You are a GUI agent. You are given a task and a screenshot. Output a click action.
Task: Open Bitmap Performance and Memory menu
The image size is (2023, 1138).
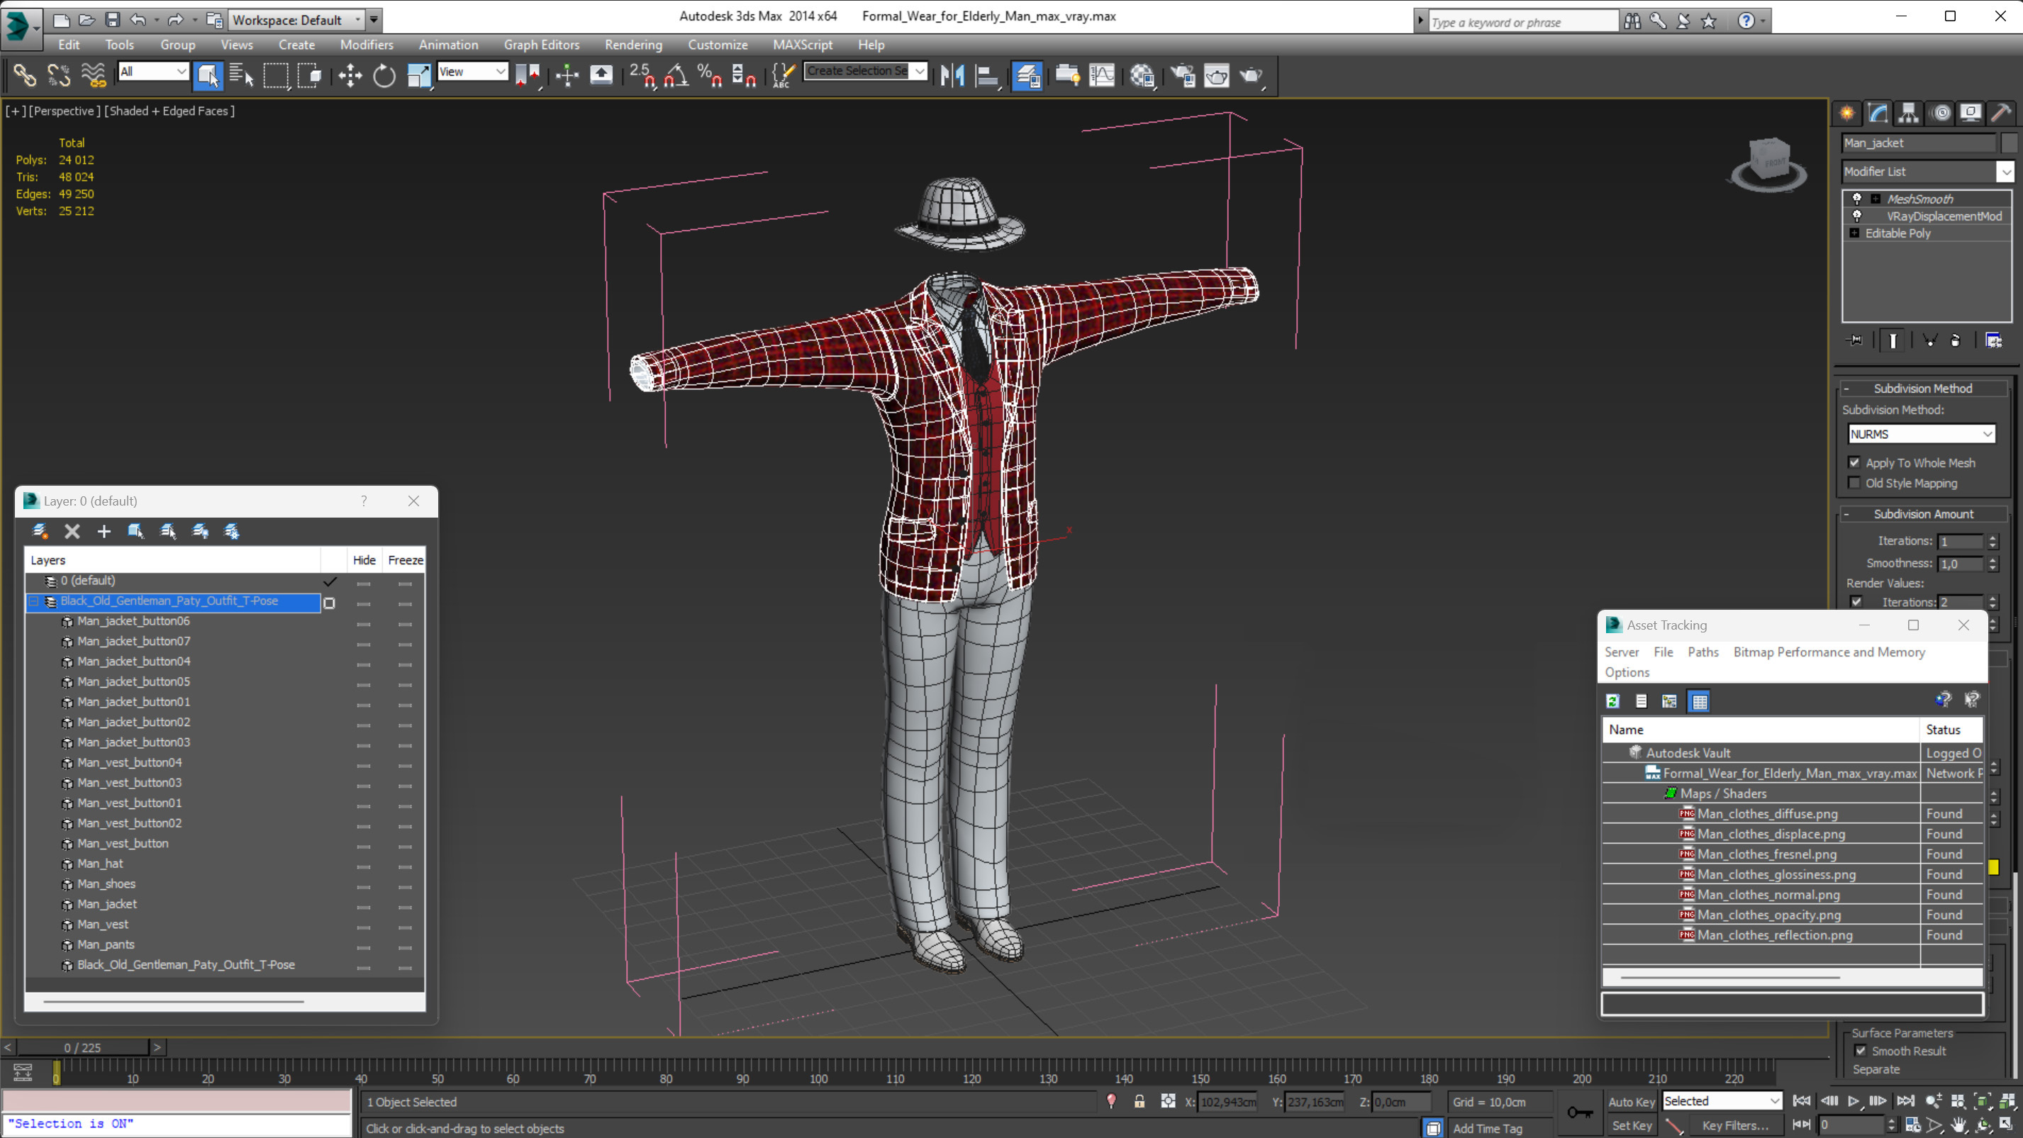[x=1829, y=652]
